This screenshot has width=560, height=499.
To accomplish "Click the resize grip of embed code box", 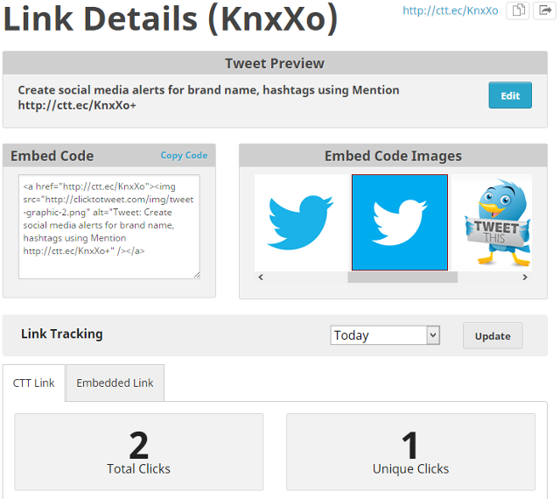I will 197,275.
